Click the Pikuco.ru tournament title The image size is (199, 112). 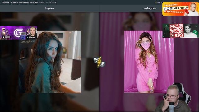[x=20, y=2]
